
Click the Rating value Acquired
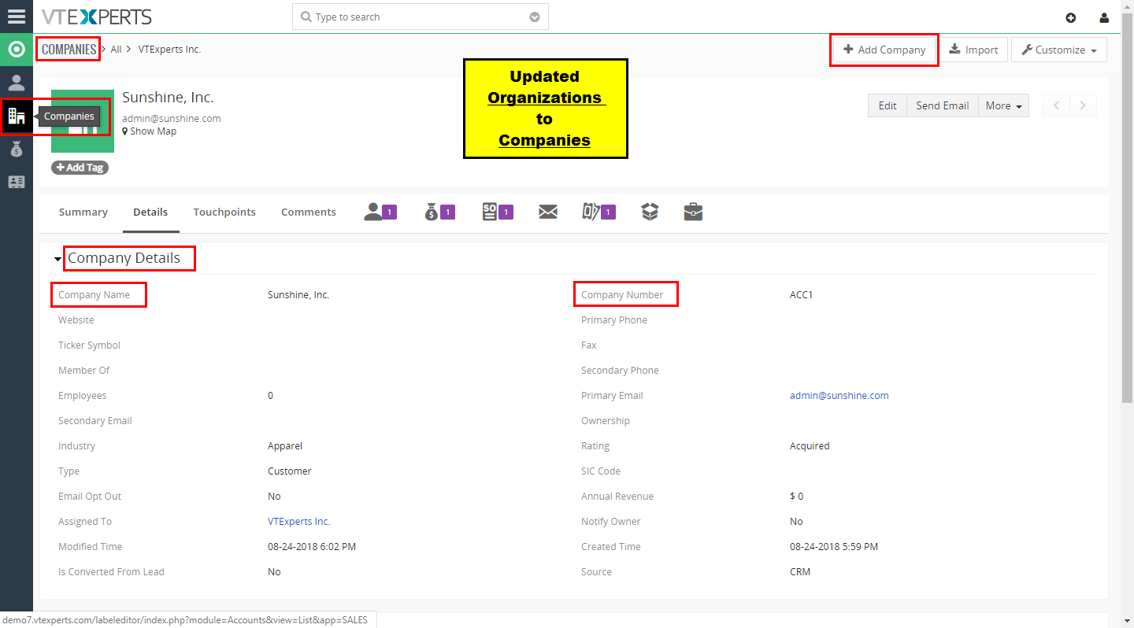810,446
